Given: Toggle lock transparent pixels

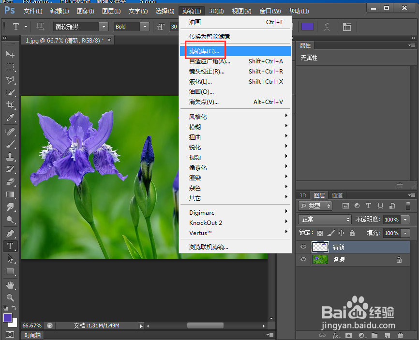Looking at the screenshot, I should [x=320, y=233].
